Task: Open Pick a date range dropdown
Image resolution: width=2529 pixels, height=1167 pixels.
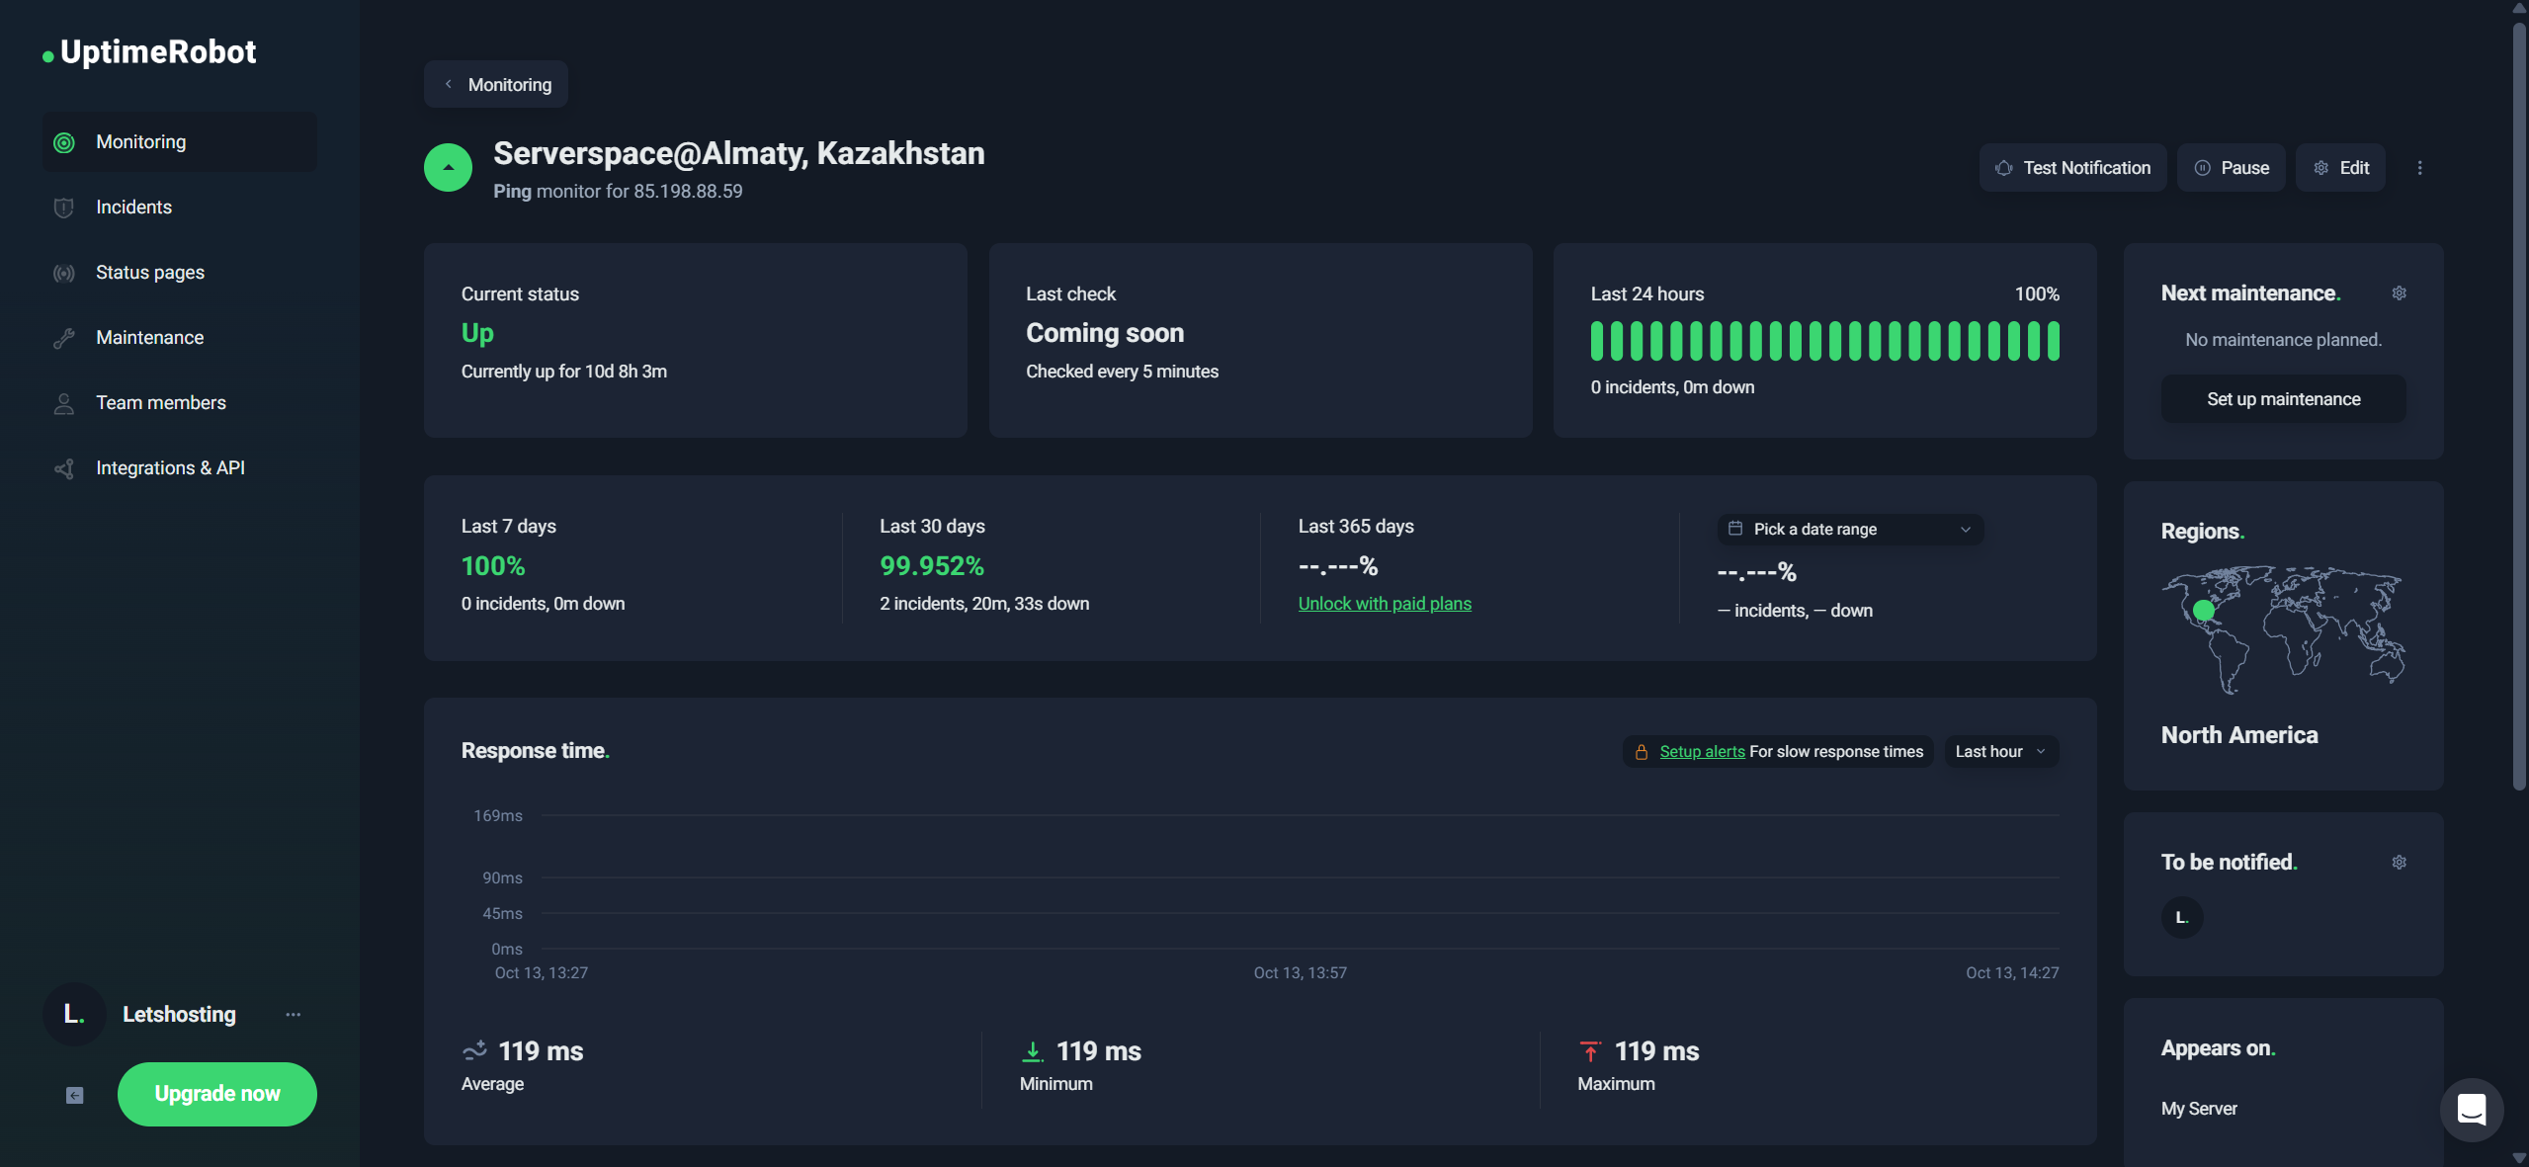Action: click(x=1850, y=530)
